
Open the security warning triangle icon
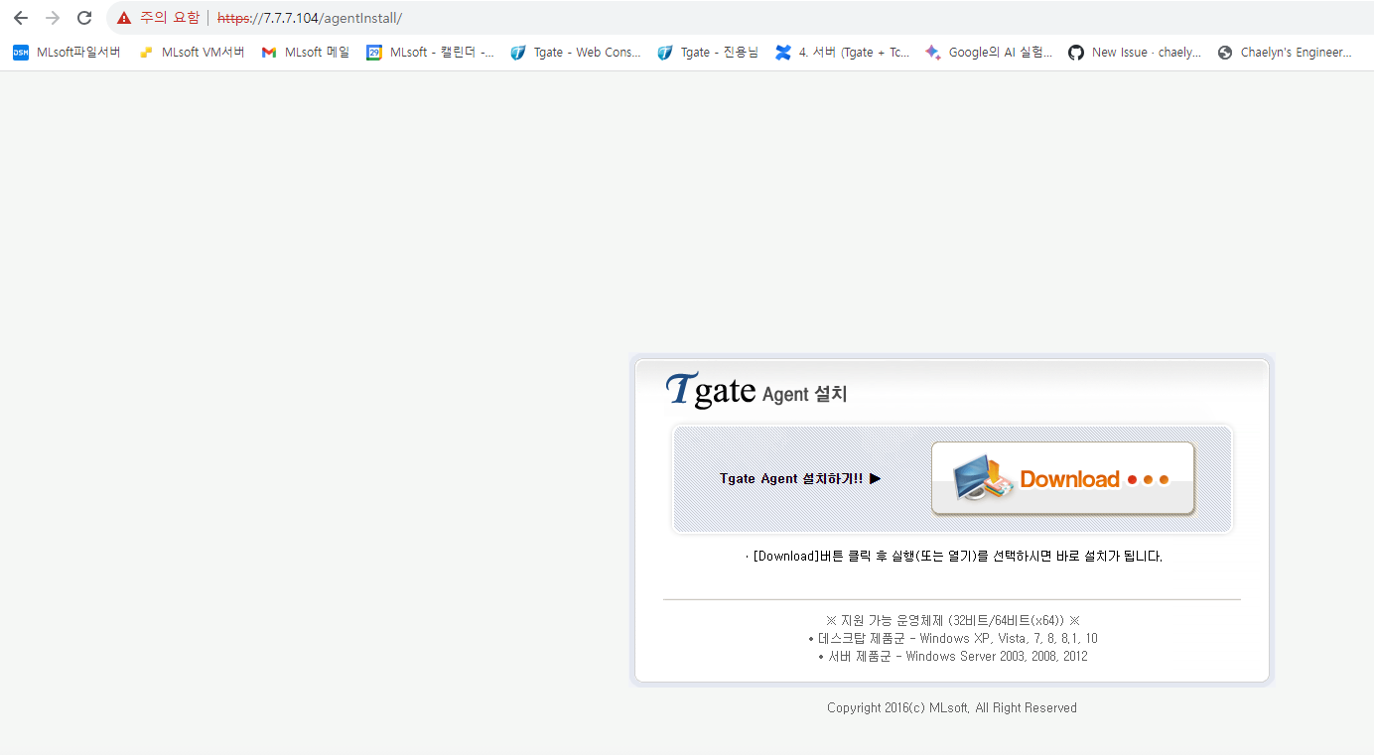[x=124, y=18]
